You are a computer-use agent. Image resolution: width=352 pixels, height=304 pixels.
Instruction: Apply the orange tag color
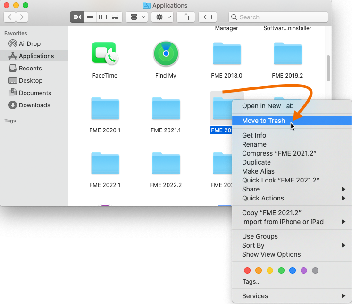pos(259,270)
